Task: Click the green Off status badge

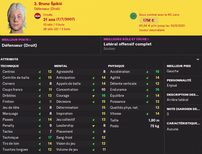Action: [133, 16]
